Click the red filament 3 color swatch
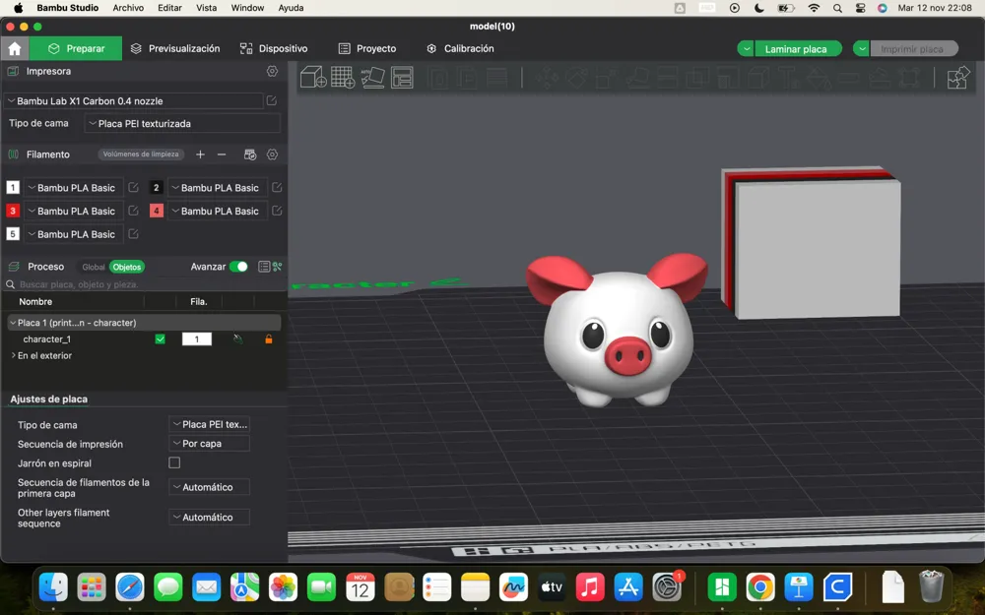 13,211
